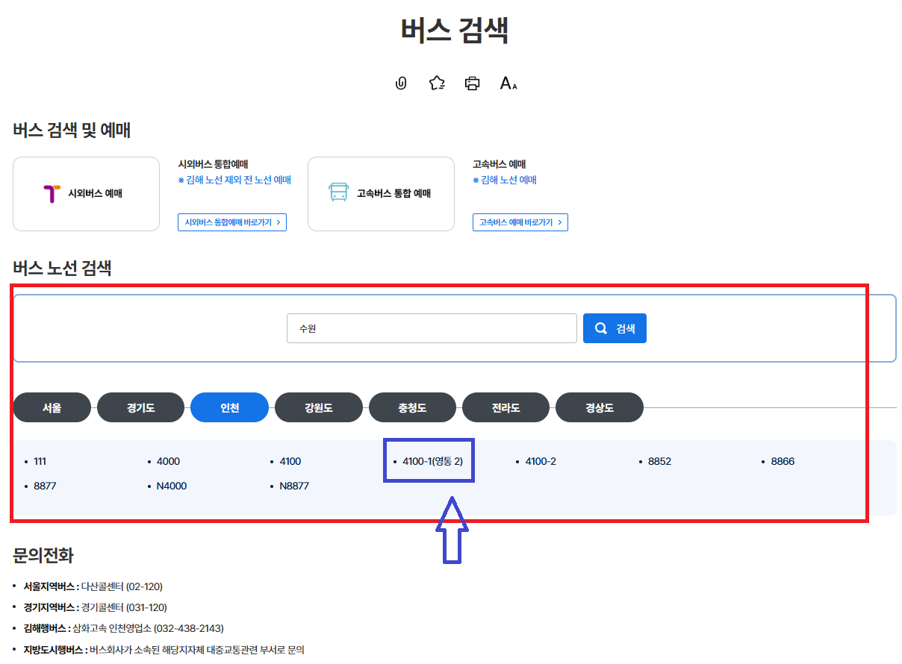902x664 pixels.
Task: Open the print icon
Action: pyautogui.click(x=471, y=83)
